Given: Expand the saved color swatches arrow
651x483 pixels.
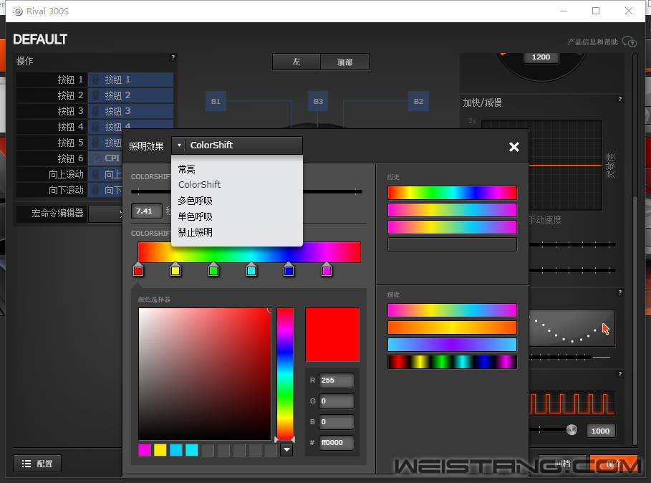Looking at the screenshot, I should [x=286, y=450].
